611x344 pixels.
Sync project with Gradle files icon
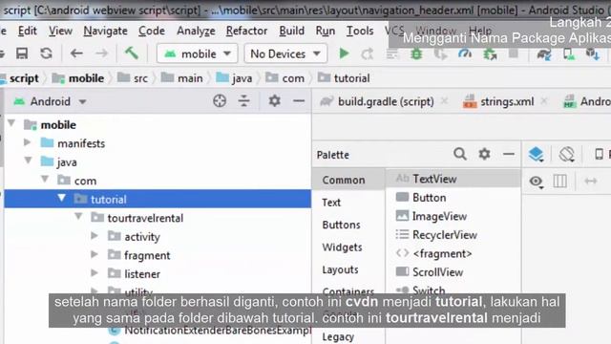544,54
